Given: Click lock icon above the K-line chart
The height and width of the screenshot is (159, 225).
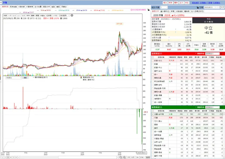Looking at the screenshot, I should (x=148, y=10).
